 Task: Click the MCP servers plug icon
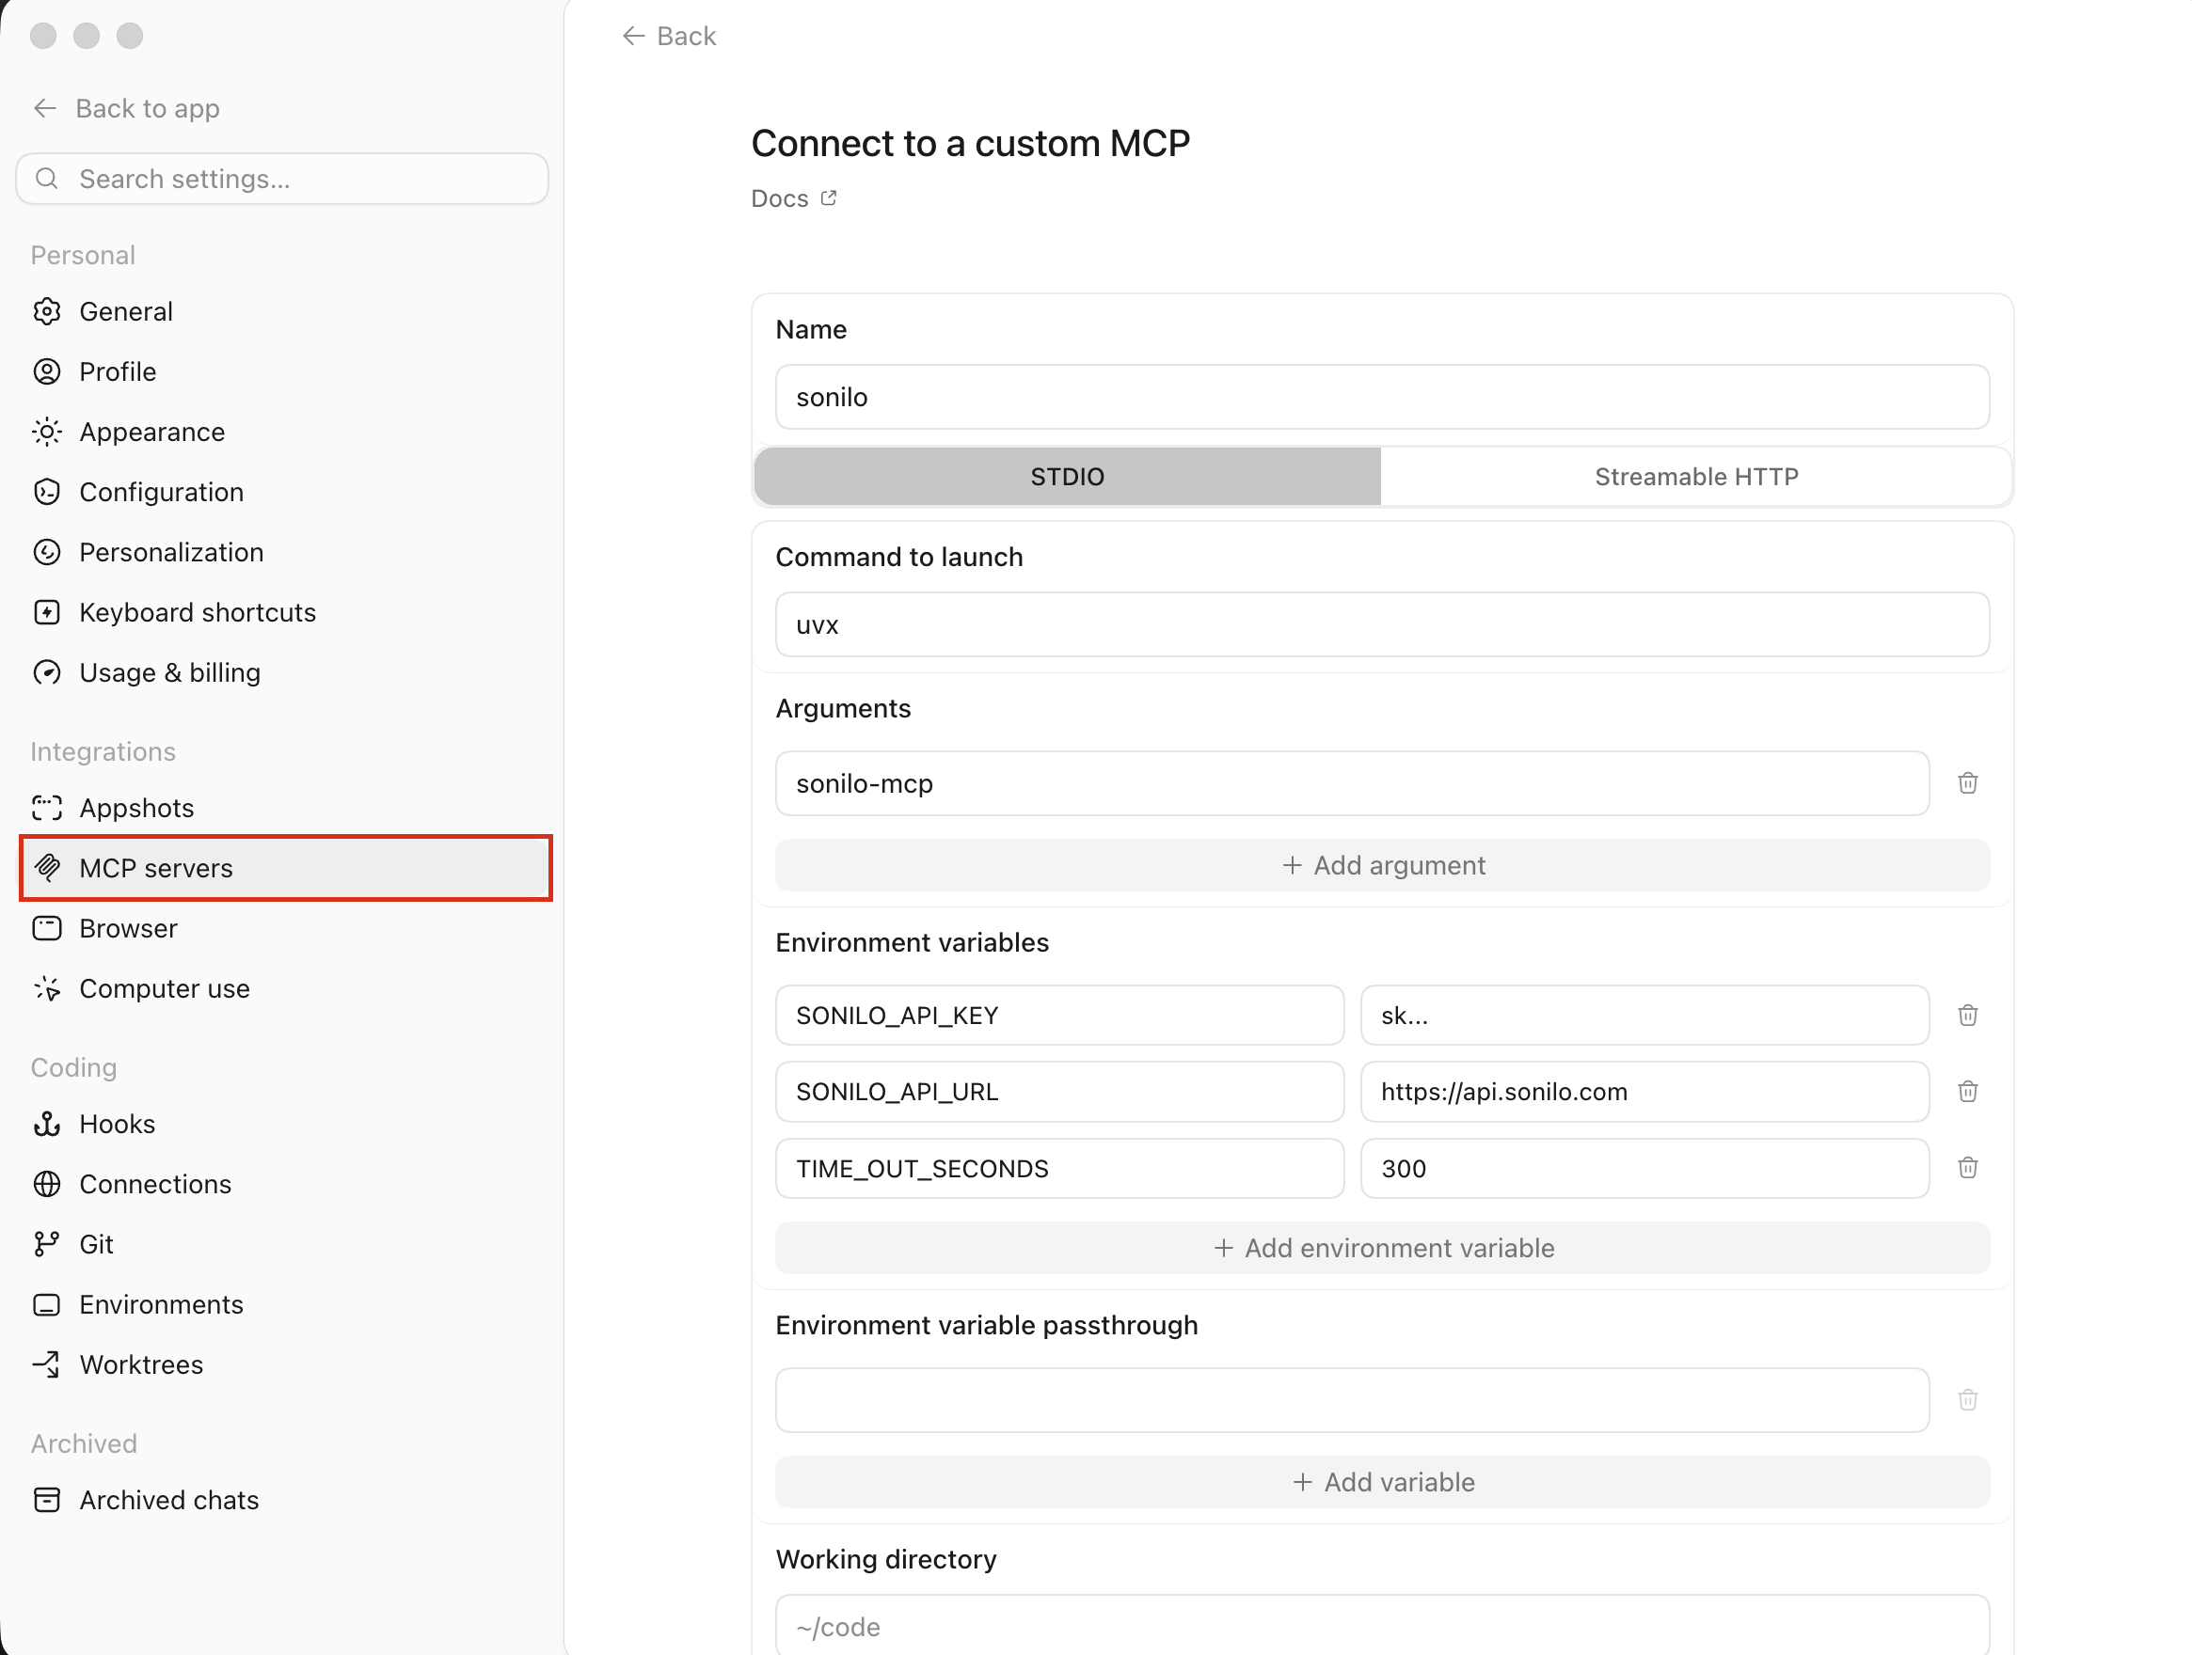[47, 868]
